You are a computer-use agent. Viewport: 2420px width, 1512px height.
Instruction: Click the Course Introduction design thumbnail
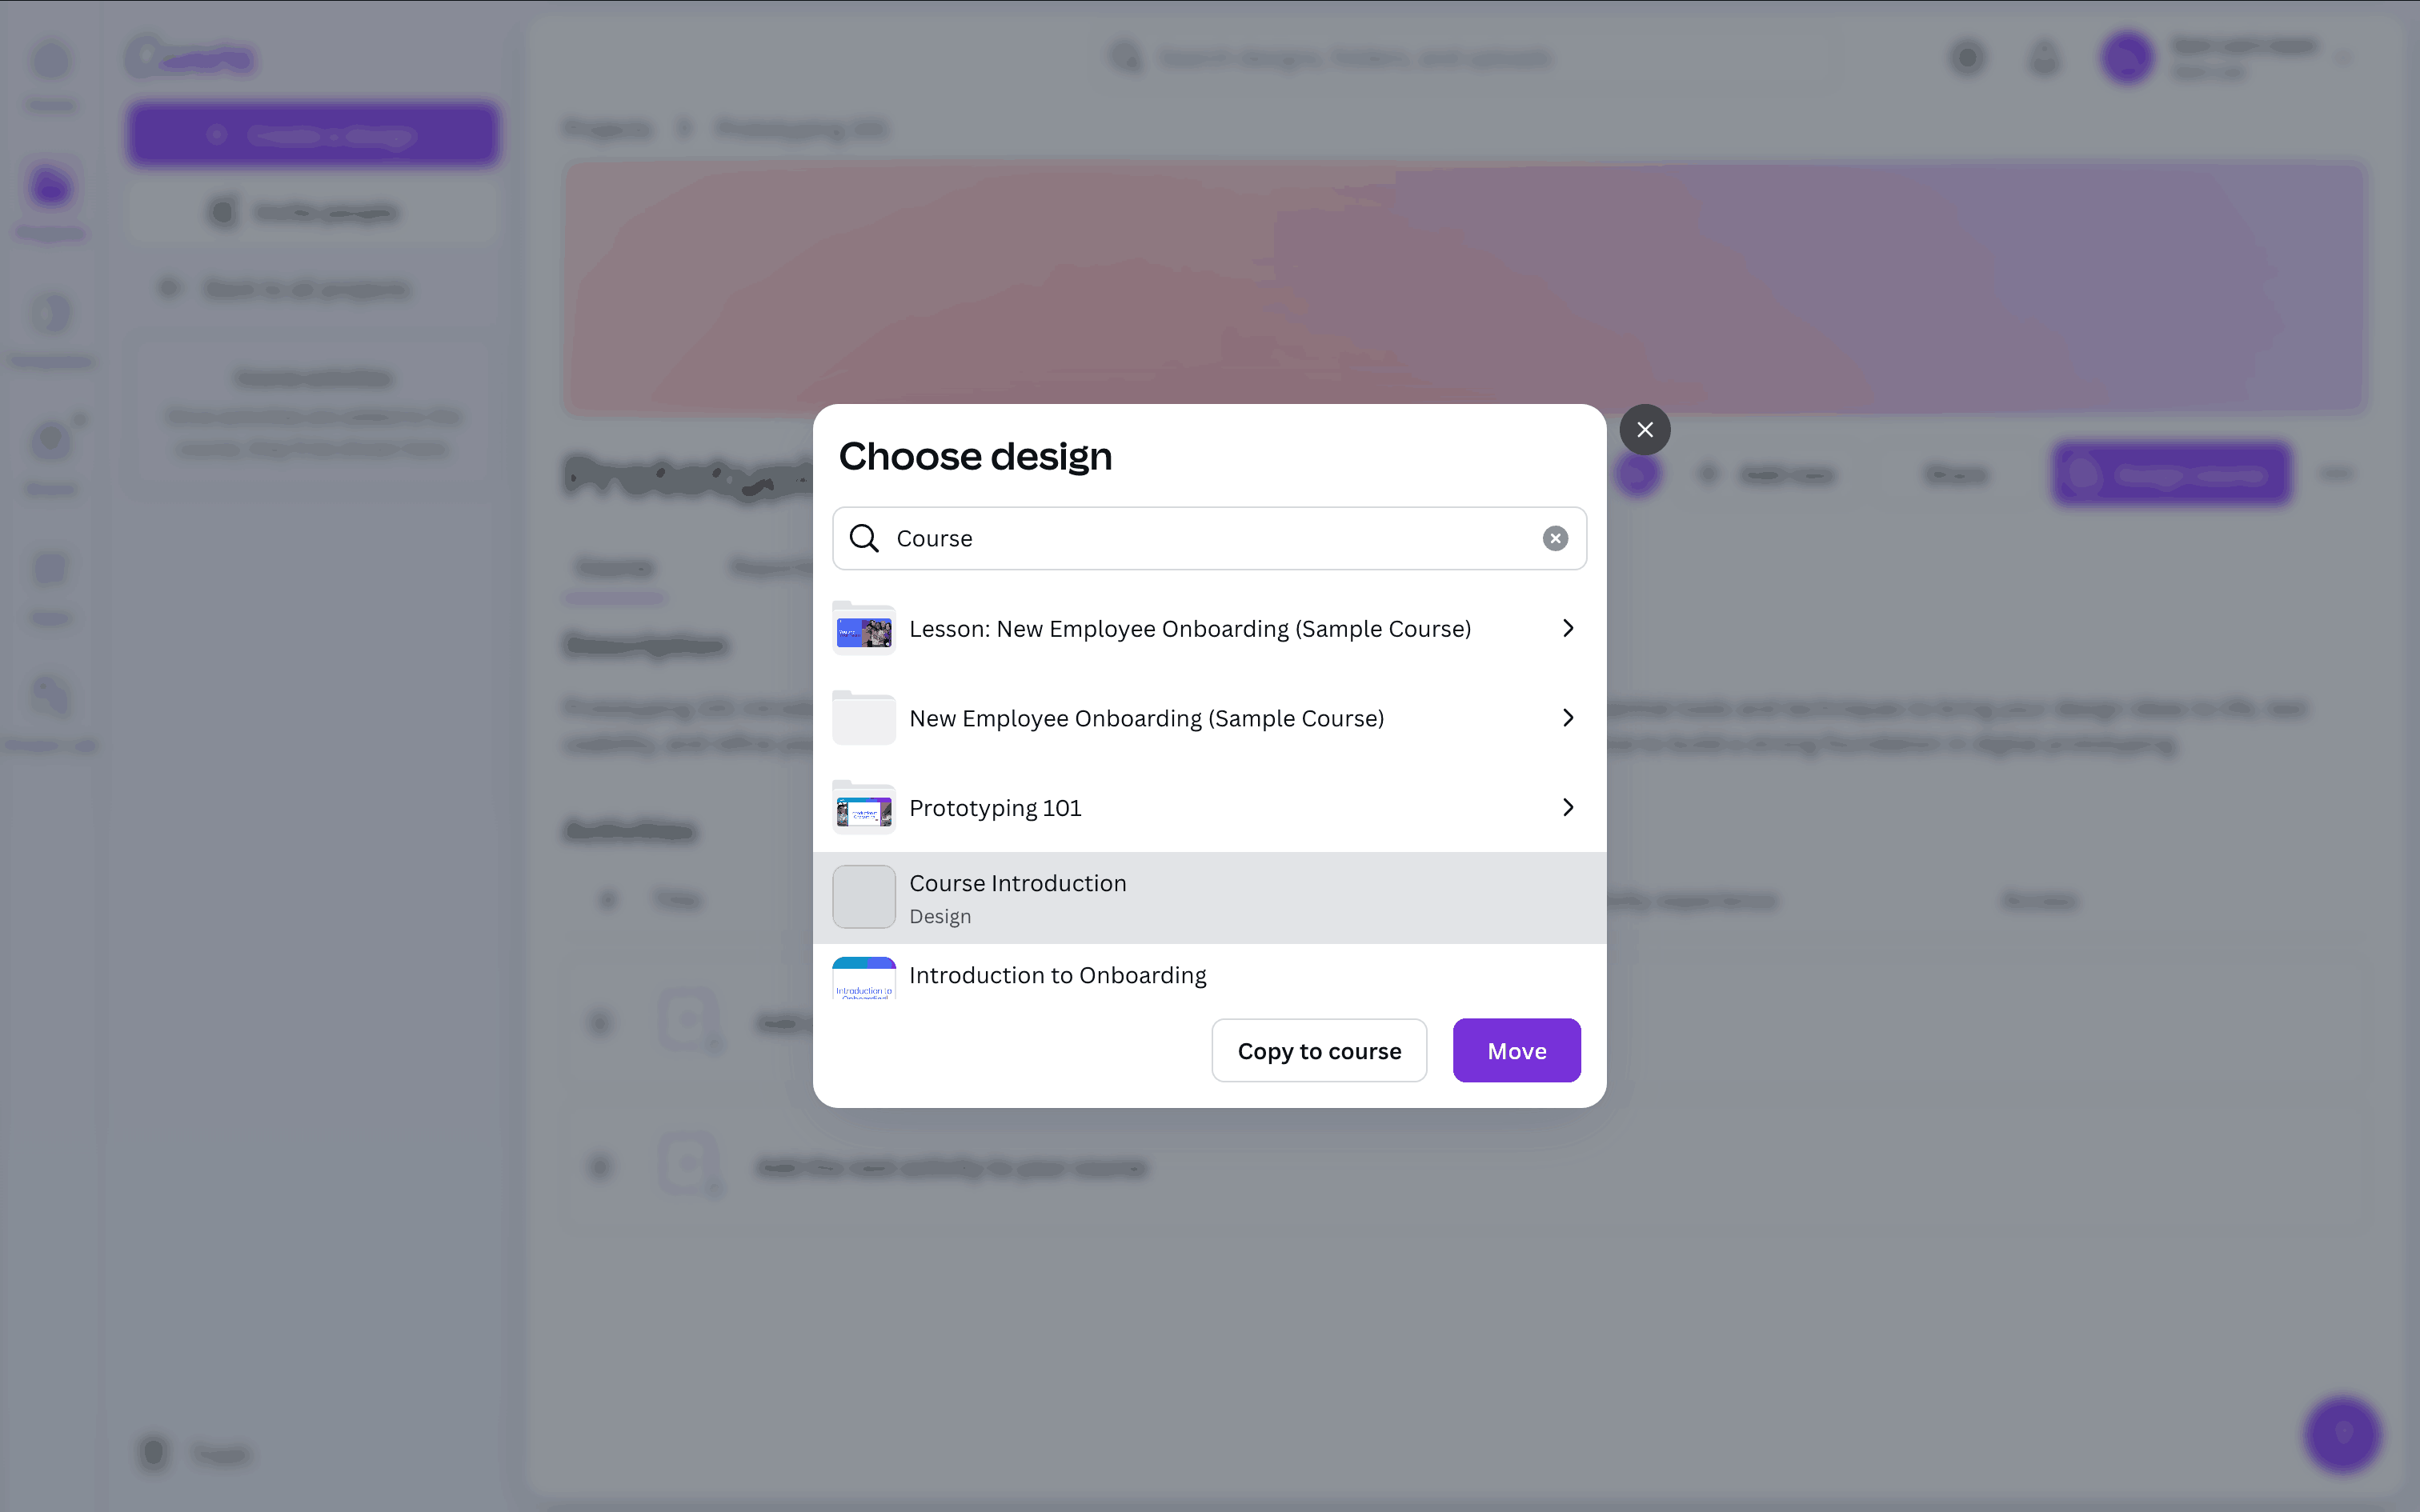pyautogui.click(x=864, y=897)
